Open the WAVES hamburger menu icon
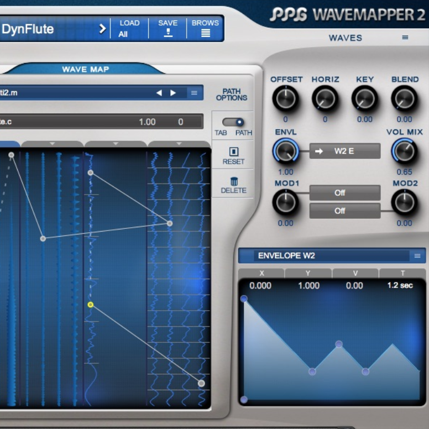This screenshot has width=429, height=429. coord(405,38)
